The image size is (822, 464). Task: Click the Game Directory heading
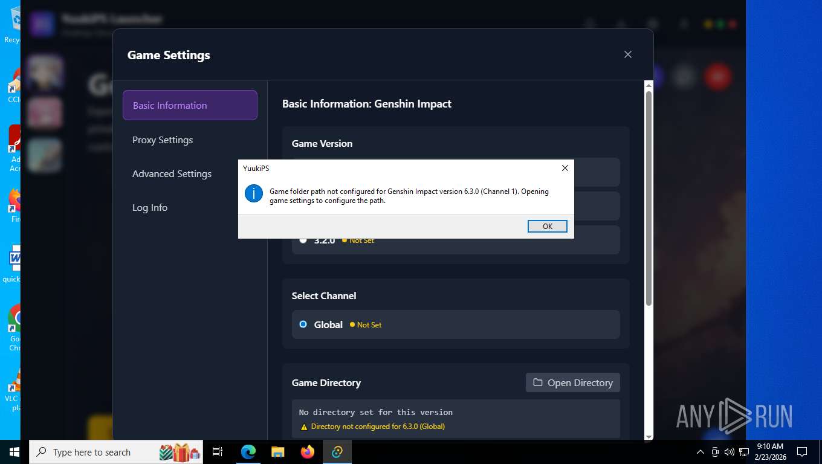[x=326, y=382]
